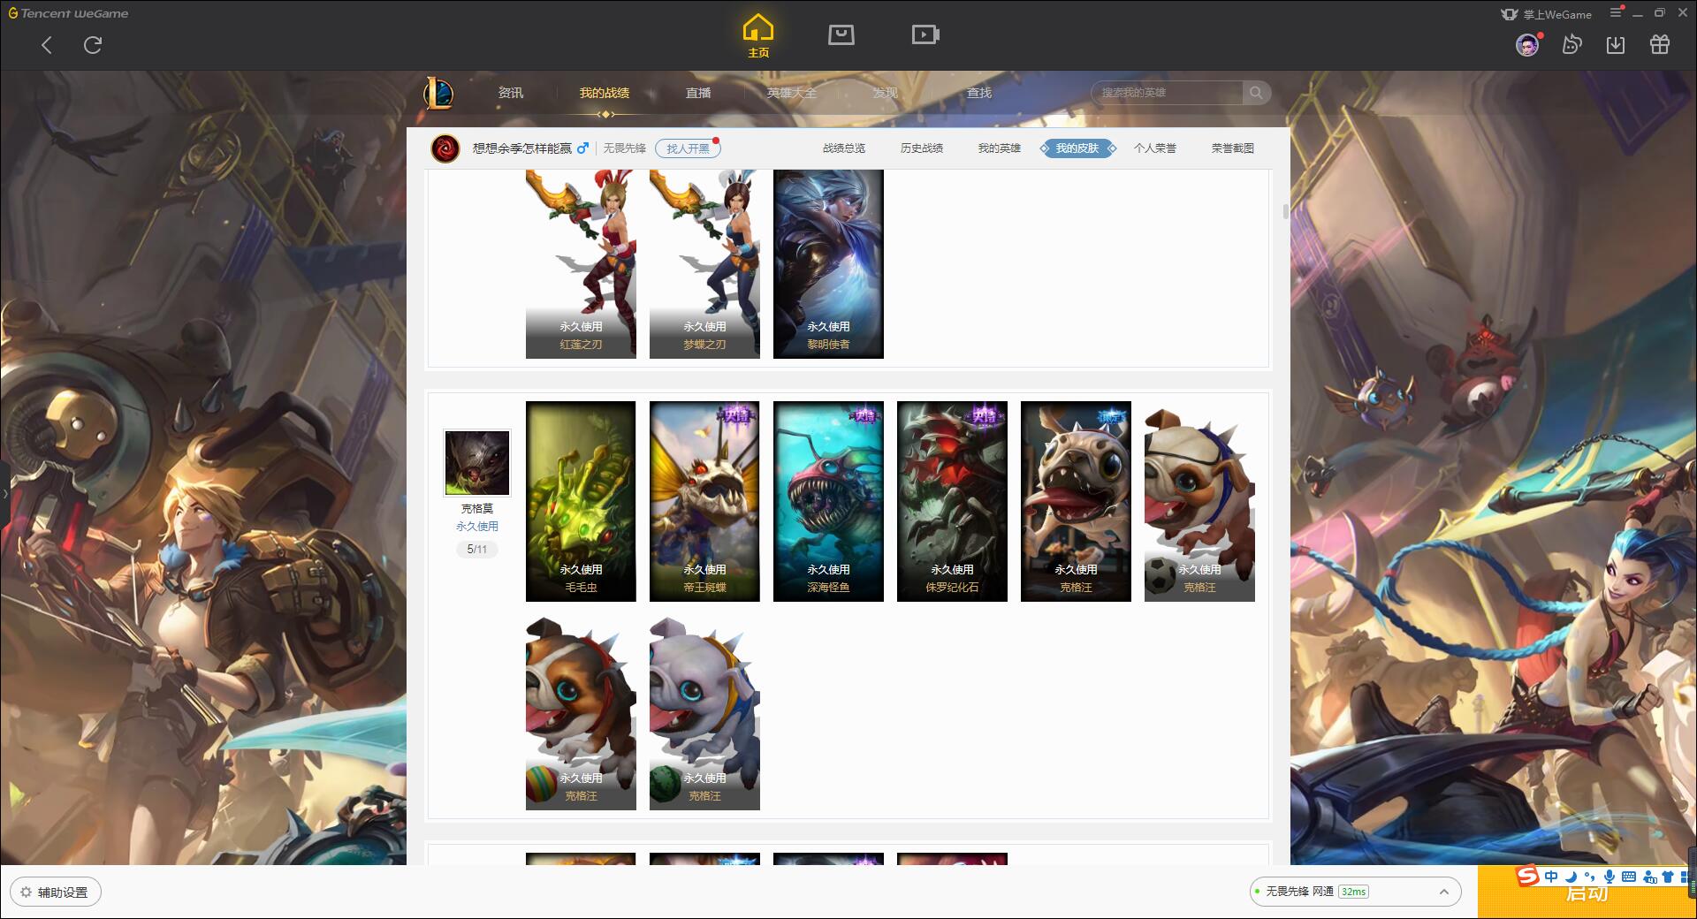Open the 梦蝶之刃 skin card
This screenshot has width=1697, height=919.
coord(704,264)
